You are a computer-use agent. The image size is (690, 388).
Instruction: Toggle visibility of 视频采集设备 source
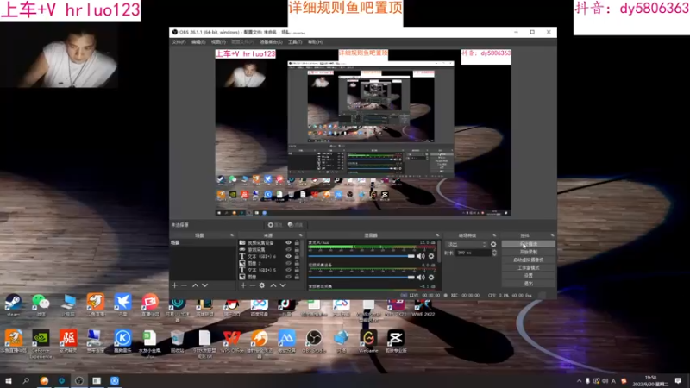[288, 243]
